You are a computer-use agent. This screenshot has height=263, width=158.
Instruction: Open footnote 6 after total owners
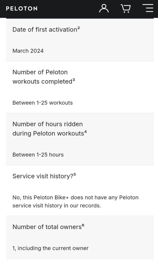pyautogui.click(x=83, y=226)
